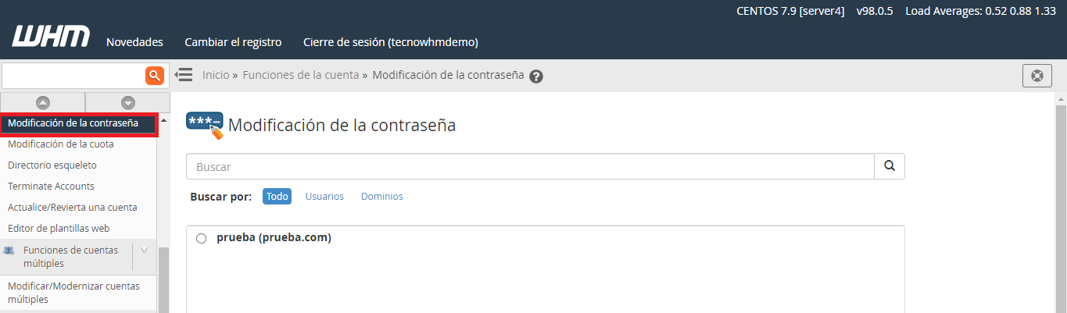Select the prueba (prueba.com) radio button
The image size is (1067, 313).
click(201, 238)
